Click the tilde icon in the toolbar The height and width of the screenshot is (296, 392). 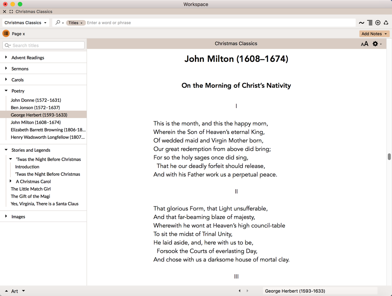(x=362, y=23)
